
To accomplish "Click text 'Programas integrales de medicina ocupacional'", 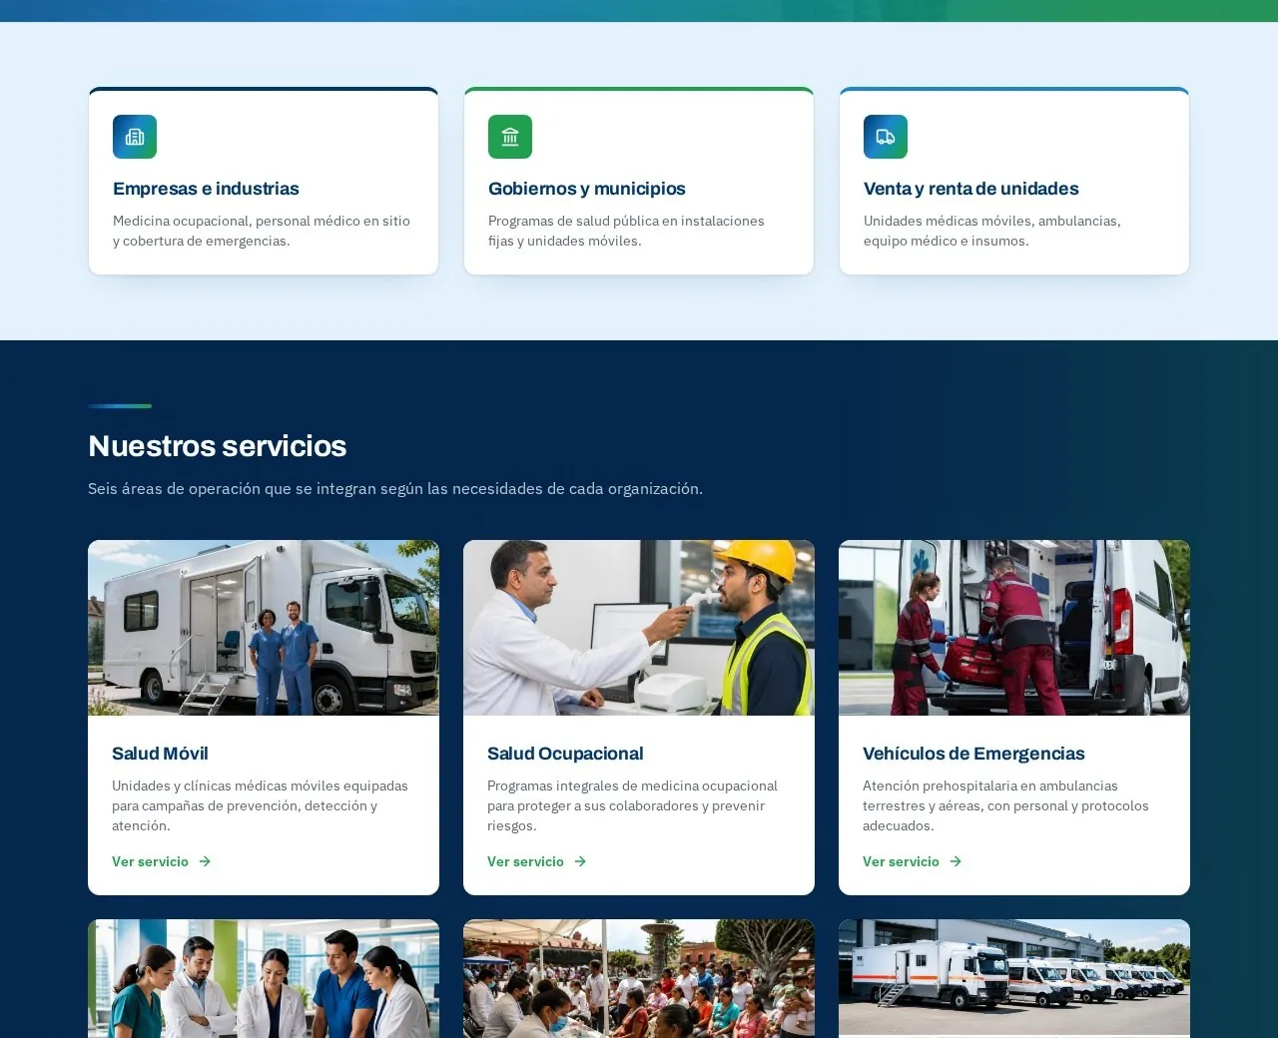I will [x=632, y=785].
